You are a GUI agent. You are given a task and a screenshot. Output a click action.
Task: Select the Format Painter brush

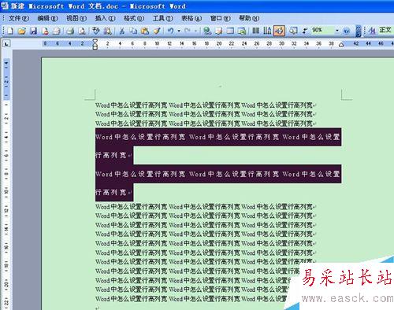[x=157, y=31]
